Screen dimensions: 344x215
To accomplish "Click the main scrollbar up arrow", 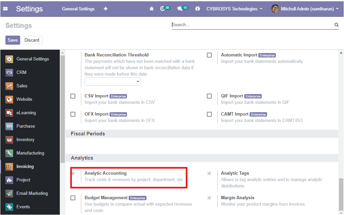I will (x=341, y=53).
